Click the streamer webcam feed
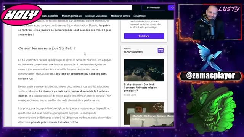Screen dimensions: 244x137 pyautogui.click(x=210, y=22)
